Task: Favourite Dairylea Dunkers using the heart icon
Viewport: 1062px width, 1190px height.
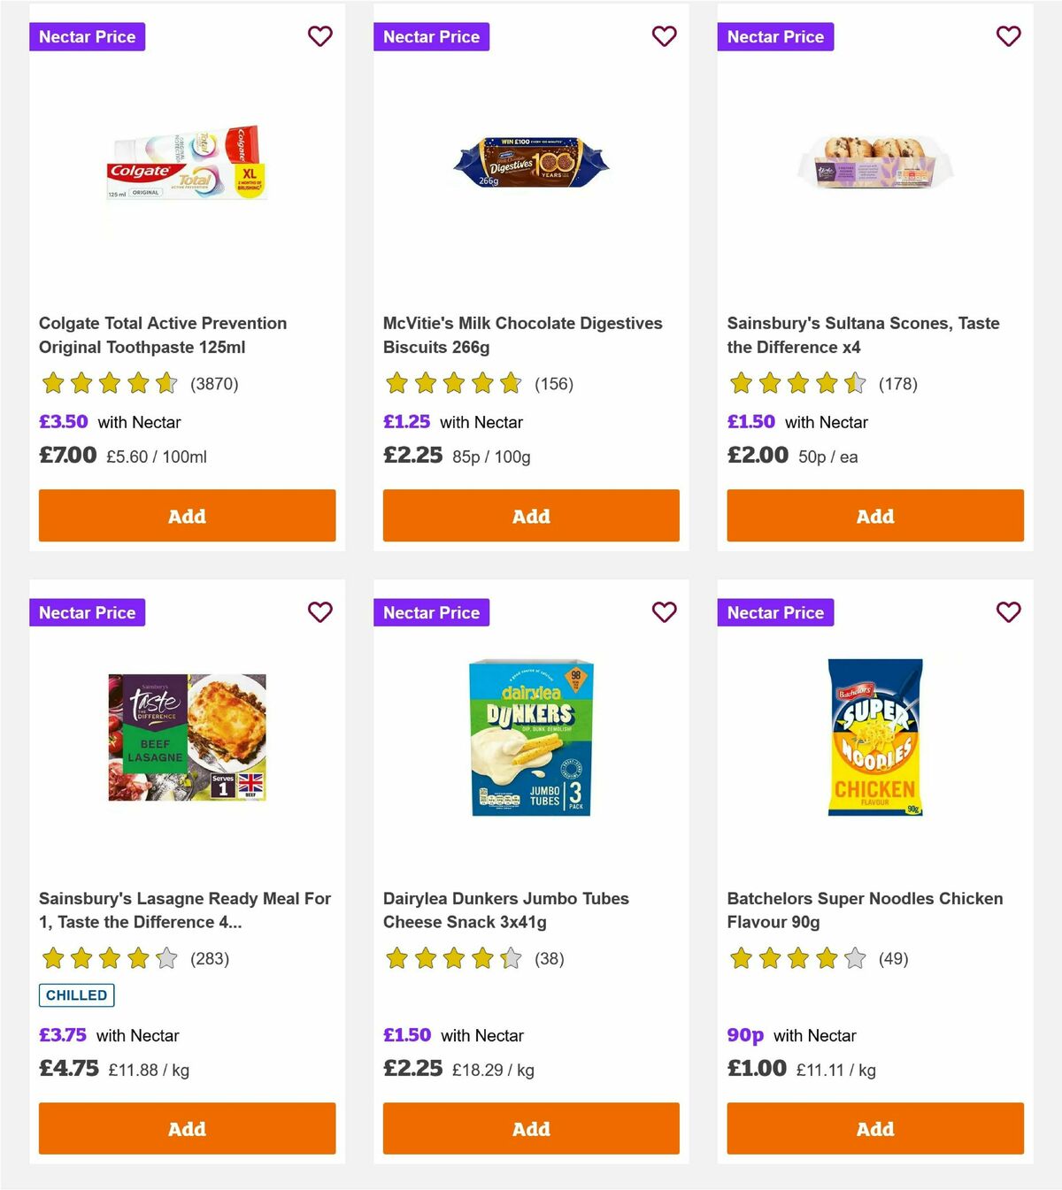Action: pyautogui.click(x=664, y=611)
